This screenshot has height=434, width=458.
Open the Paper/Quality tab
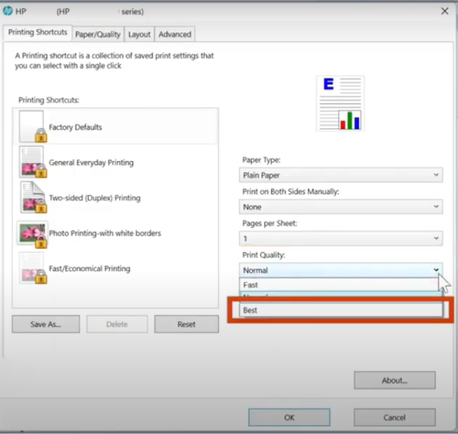pyautogui.click(x=98, y=34)
